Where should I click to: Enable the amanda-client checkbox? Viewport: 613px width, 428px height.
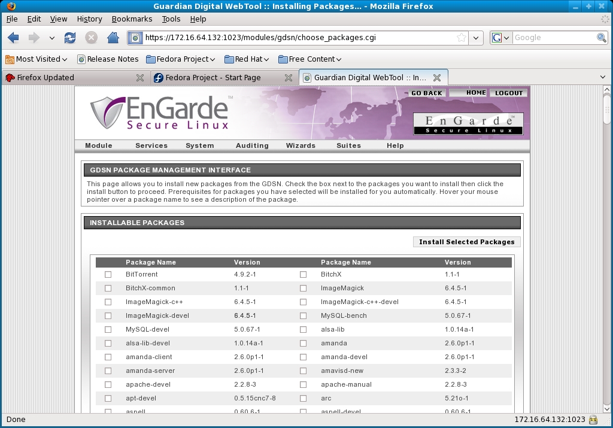click(x=108, y=357)
